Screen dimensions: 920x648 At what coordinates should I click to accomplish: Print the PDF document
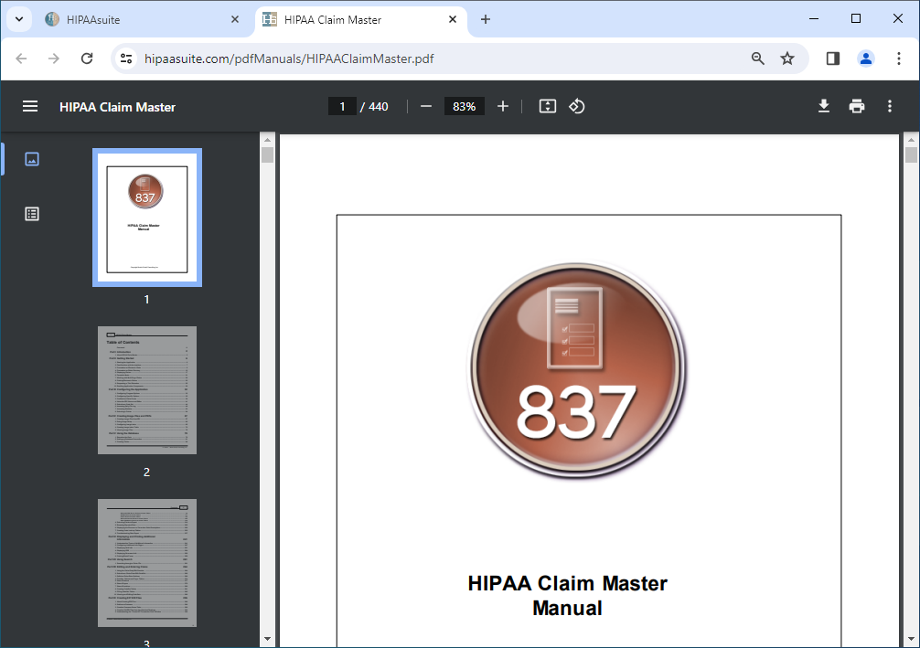coord(857,106)
